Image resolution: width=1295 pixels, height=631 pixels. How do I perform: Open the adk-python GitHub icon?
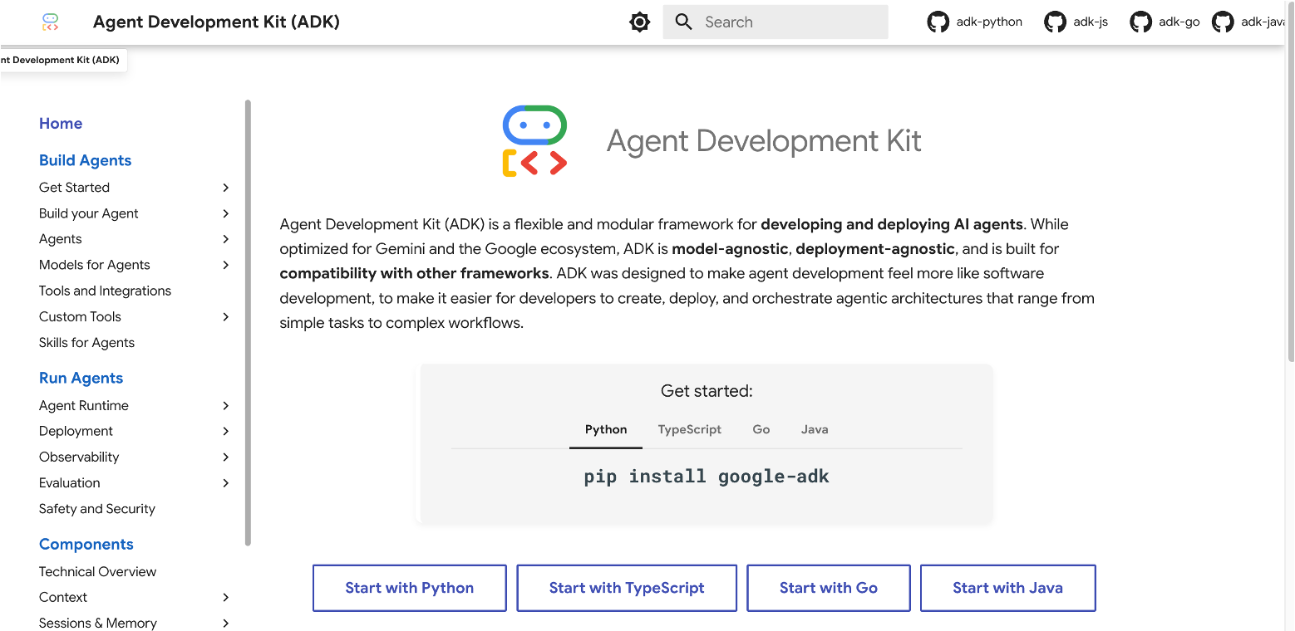pyautogui.click(x=938, y=22)
